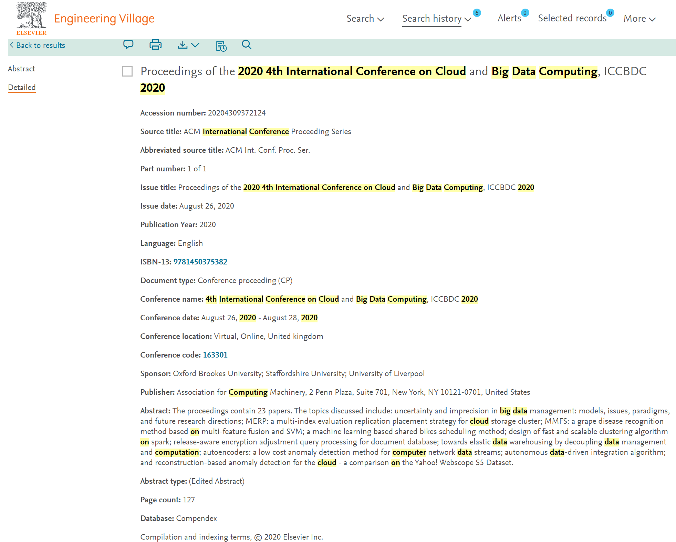Expand the Search menu
Image resolution: width=676 pixels, height=542 pixels.
click(365, 18)
